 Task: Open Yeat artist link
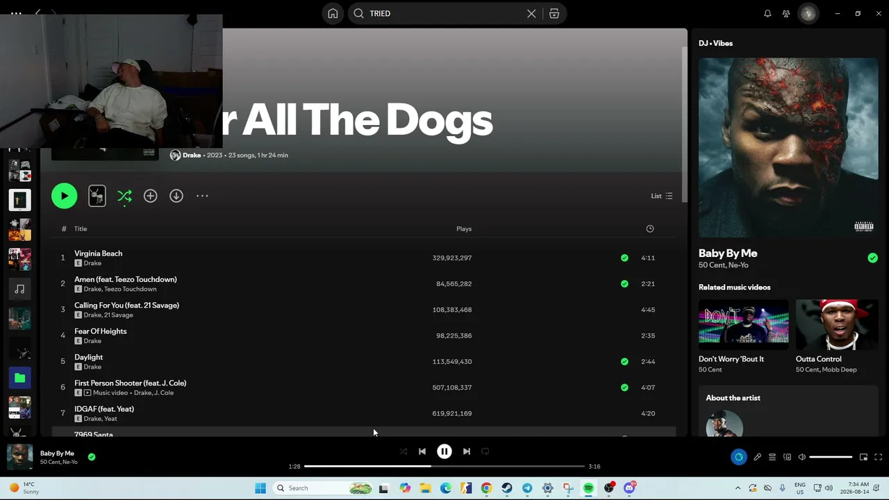110,419
